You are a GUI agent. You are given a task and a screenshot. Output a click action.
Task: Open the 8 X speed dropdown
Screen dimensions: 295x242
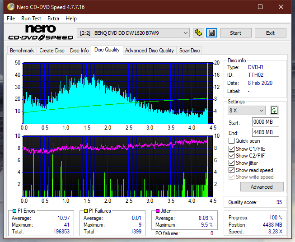tap(247, 110)
